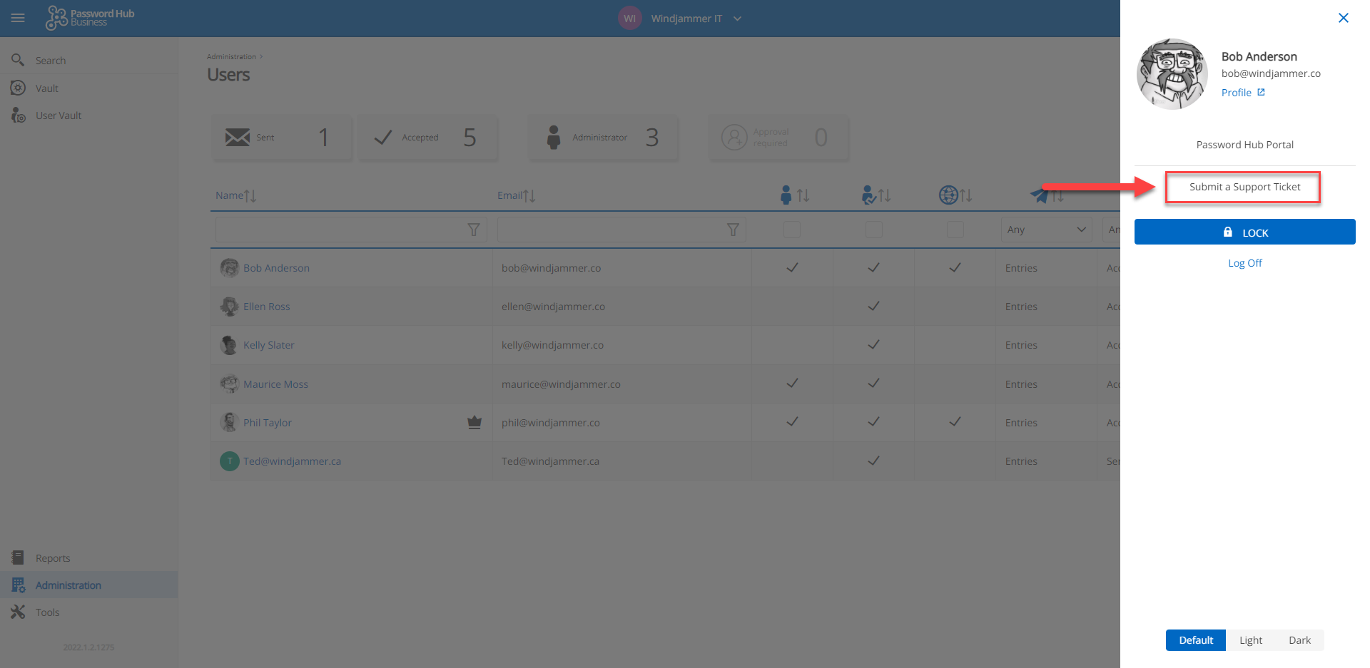The height and width of the screenshot is (668, 1370).
Task: Click the Name column sort arrows
Action: (x=249, y=195)
